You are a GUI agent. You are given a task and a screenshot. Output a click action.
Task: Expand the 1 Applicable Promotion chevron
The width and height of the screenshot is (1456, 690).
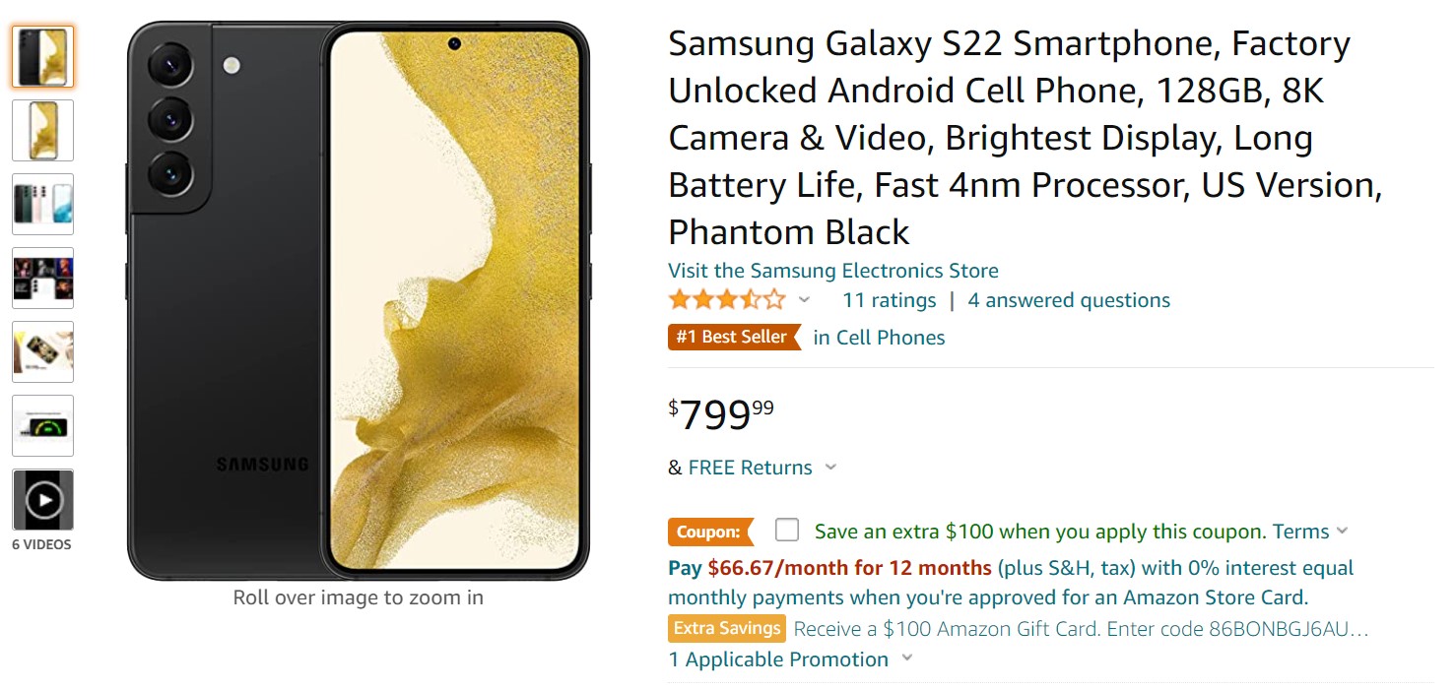(x=906, y=659)
